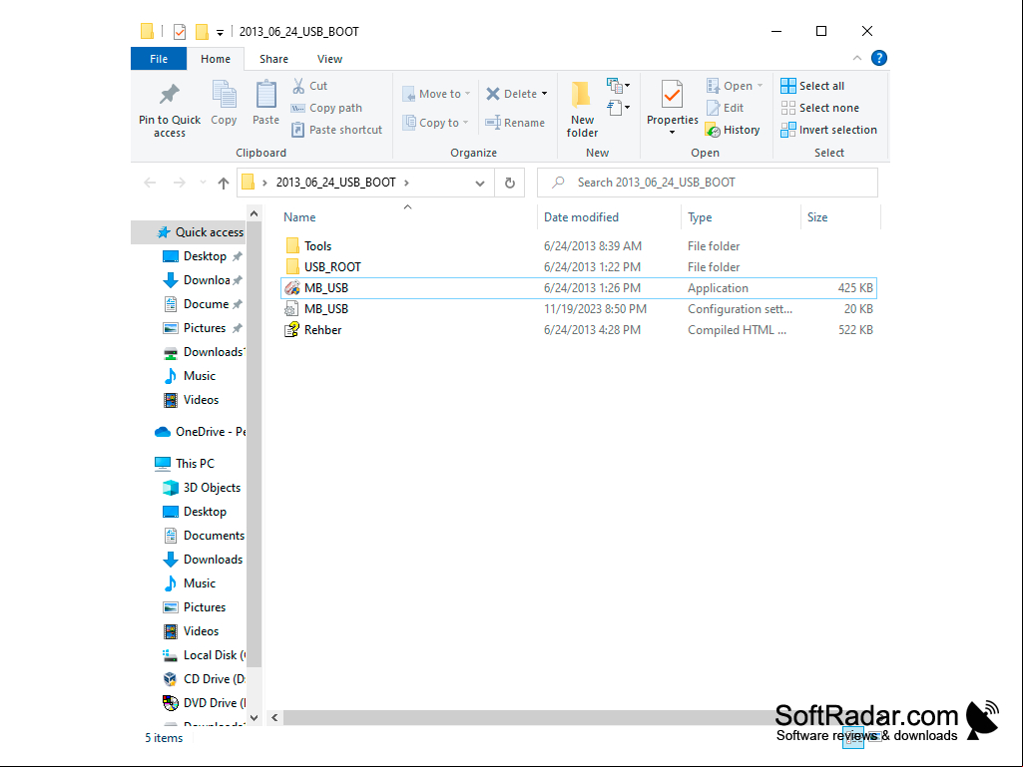Image resolution: width=1023 pixels, height=767 pixels.
Task: Open file History
Action: (733, 130)
